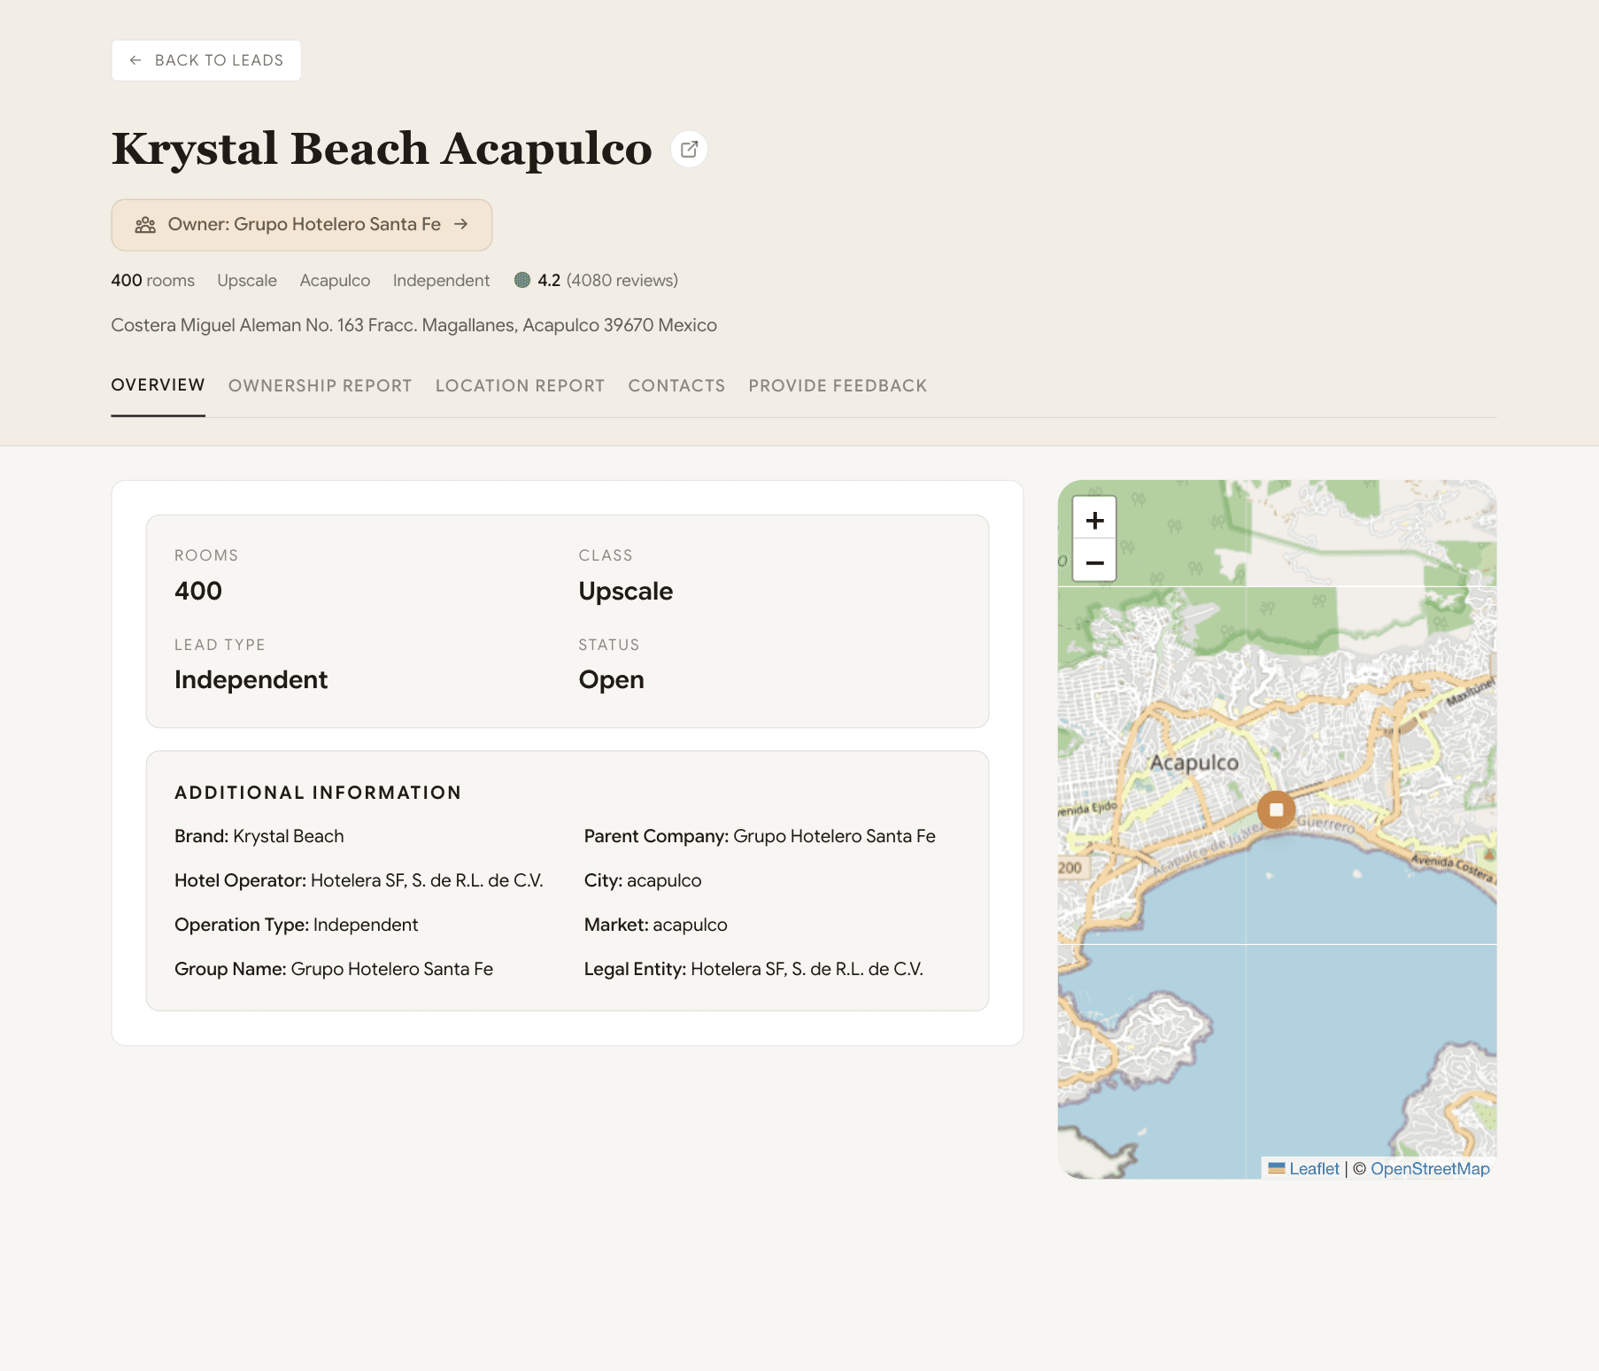Click the Additional Information heading
Image resolution: width=1599 pixels, height=1371 pixels.
click(x=318, y=793)
